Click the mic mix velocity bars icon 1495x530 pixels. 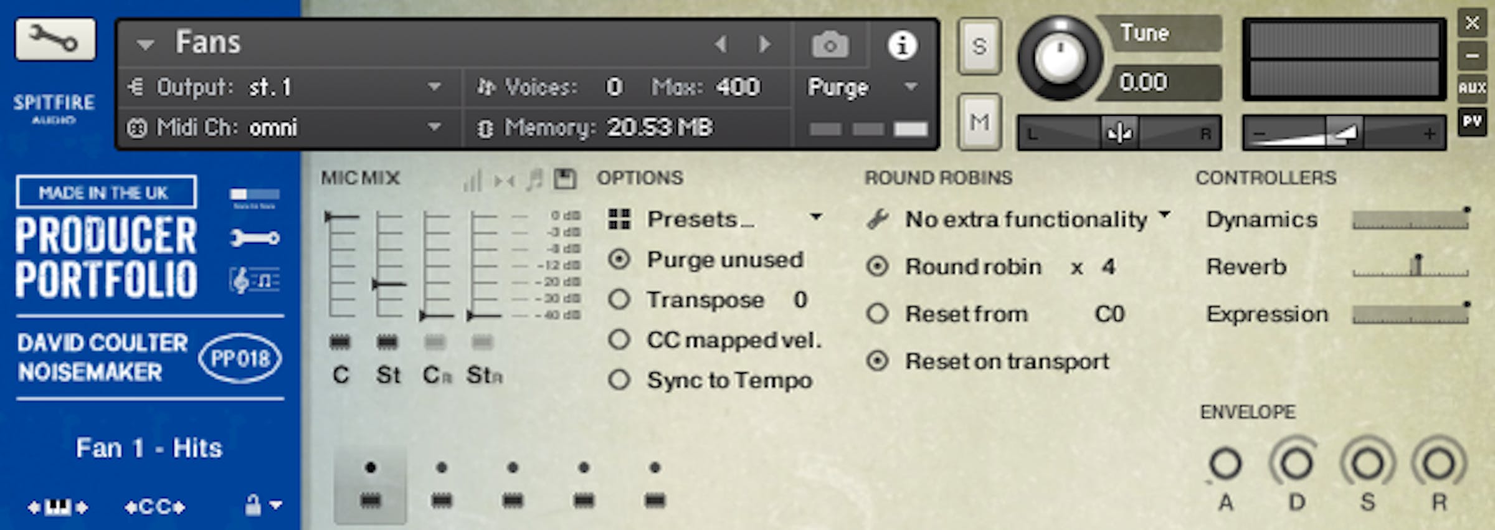[x=472, y=181]
